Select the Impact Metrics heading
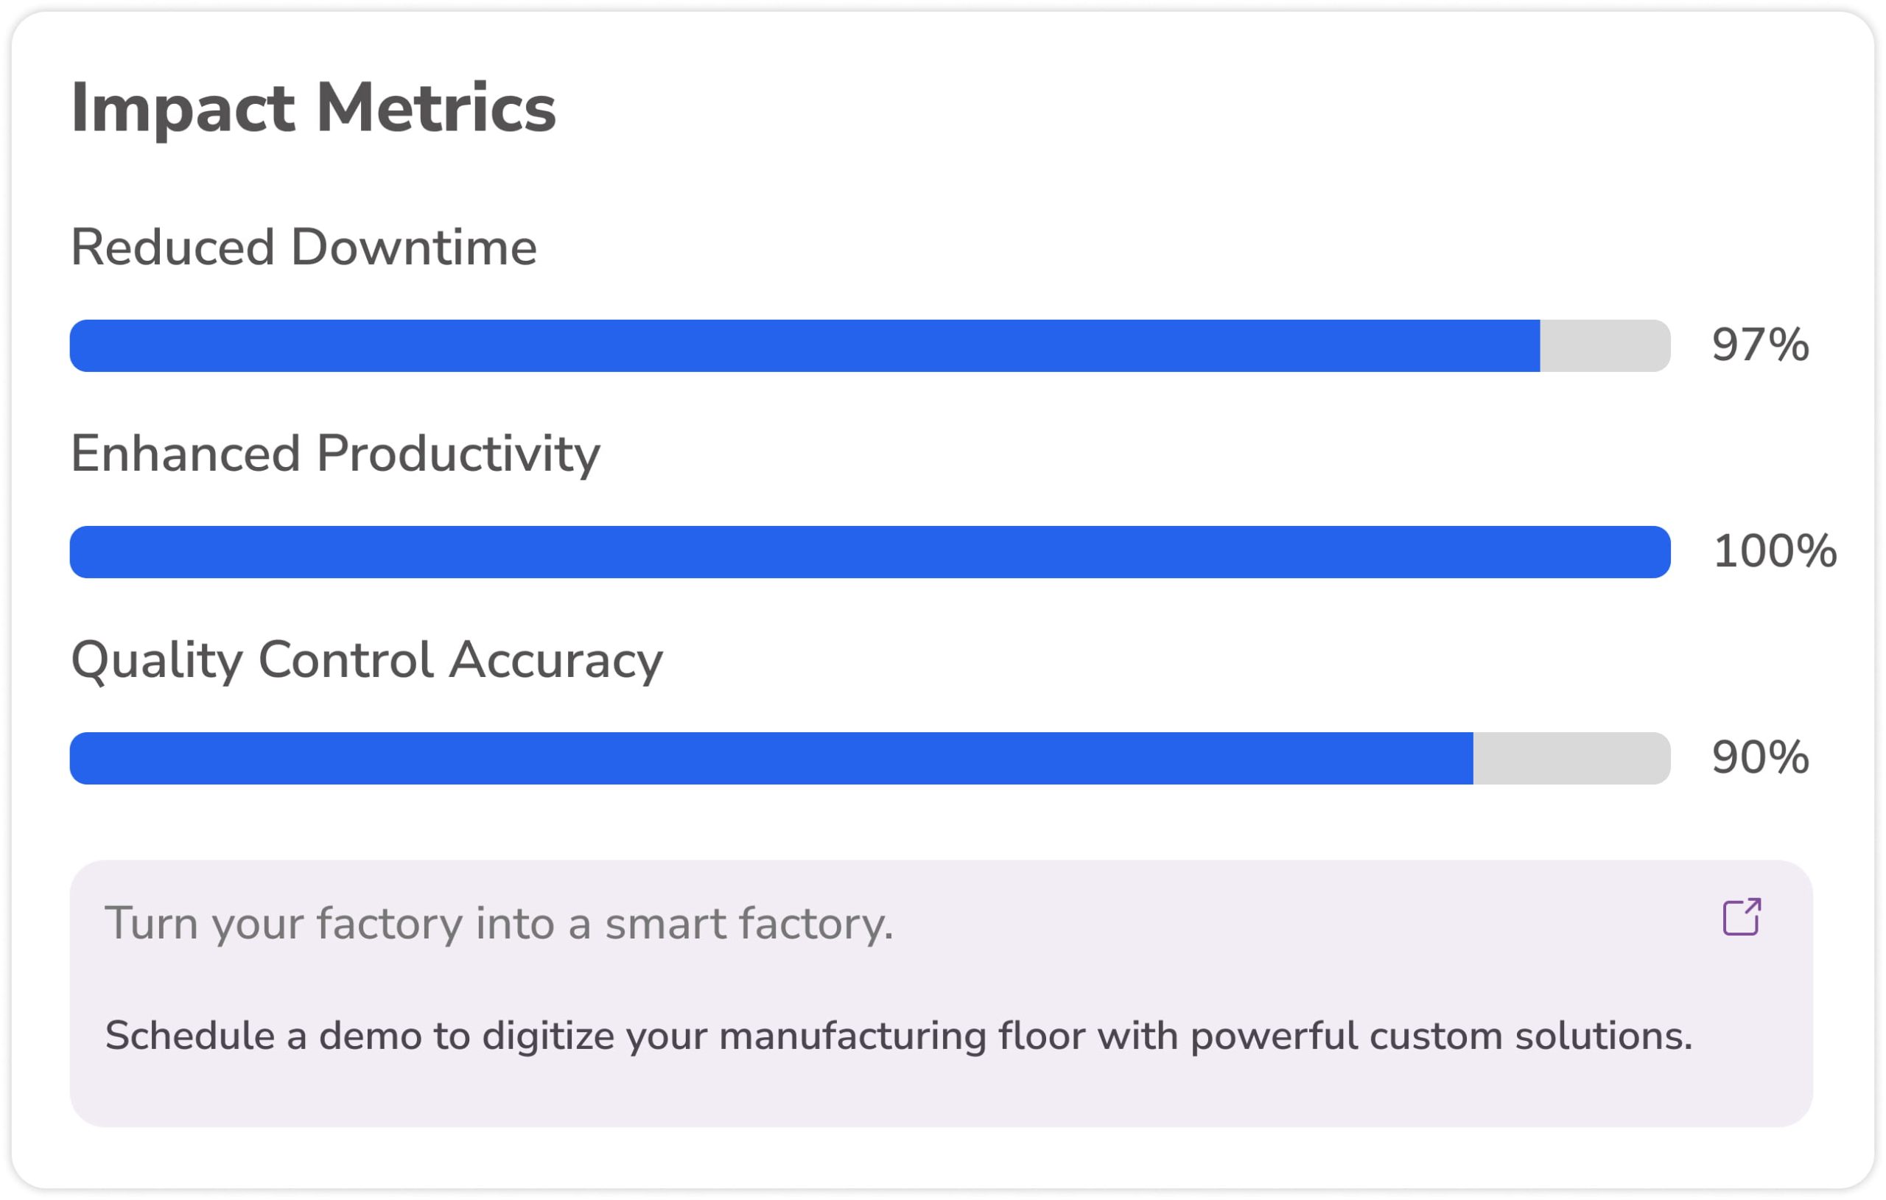 pyautogui.click(x=313, y=108)
